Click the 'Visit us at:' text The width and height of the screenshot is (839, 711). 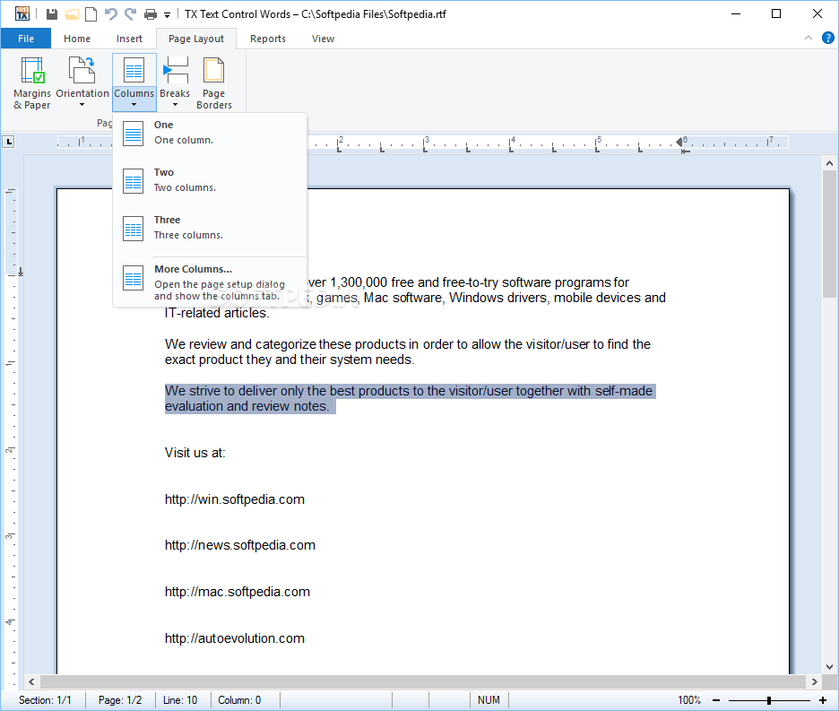coord(195,453)
